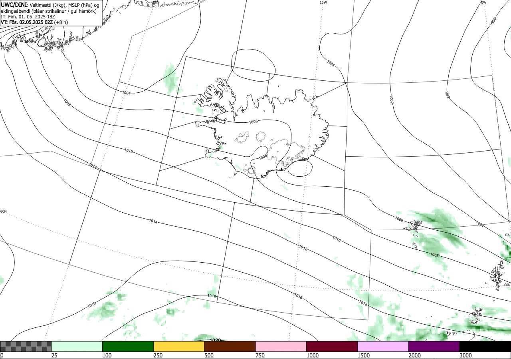Click the "1018" isobar label
This screenshot has height=359, width=511.
(x=212, y=296)
